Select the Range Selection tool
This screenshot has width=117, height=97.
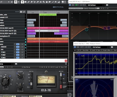pos(25,2)
